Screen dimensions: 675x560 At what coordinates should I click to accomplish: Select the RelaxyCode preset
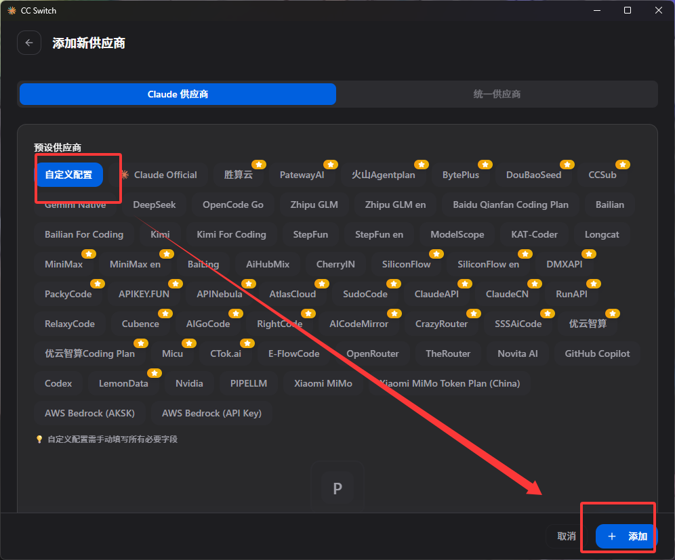70,324
